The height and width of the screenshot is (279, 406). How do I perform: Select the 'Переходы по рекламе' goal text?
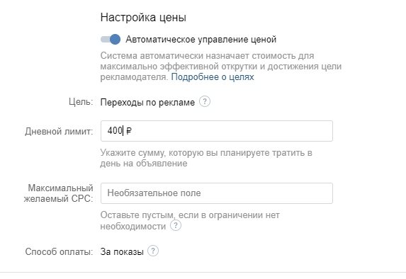click(147, 103)
